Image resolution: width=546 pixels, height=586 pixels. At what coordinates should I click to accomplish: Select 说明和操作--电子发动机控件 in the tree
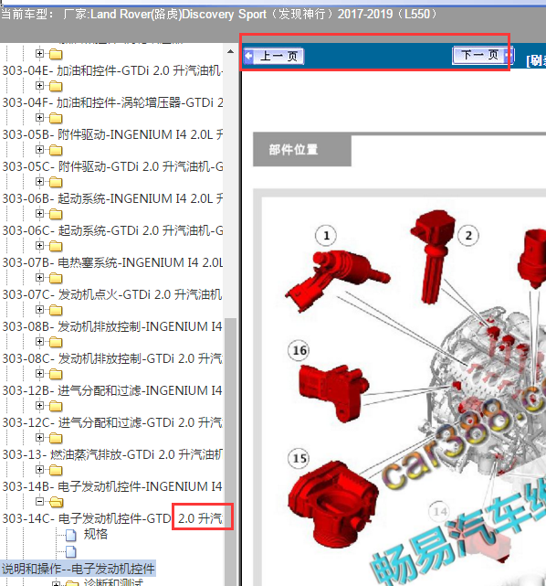click(78, 569)
